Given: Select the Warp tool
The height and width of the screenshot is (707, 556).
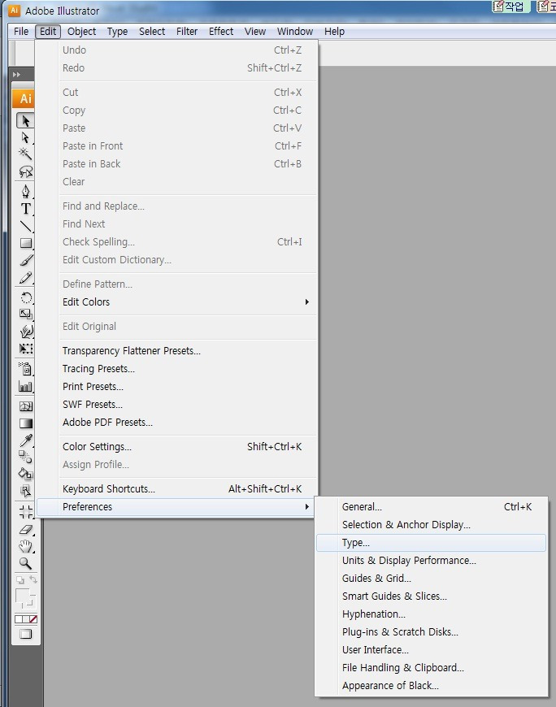Looking at the screenshot, I should click(x=26, y=332).
